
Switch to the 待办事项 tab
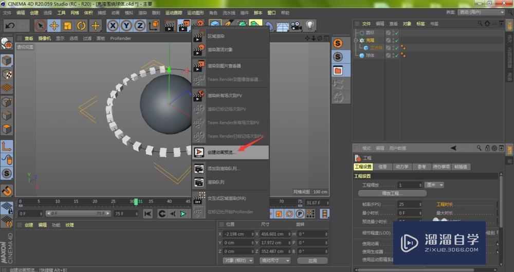[x=441, y=167]
